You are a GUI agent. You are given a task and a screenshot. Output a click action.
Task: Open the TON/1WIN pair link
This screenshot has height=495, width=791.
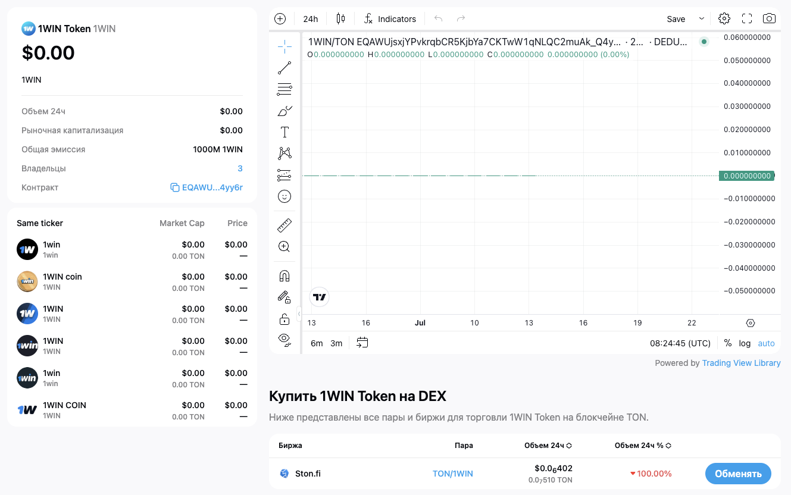pyautogui.click(x=452, y=474)
